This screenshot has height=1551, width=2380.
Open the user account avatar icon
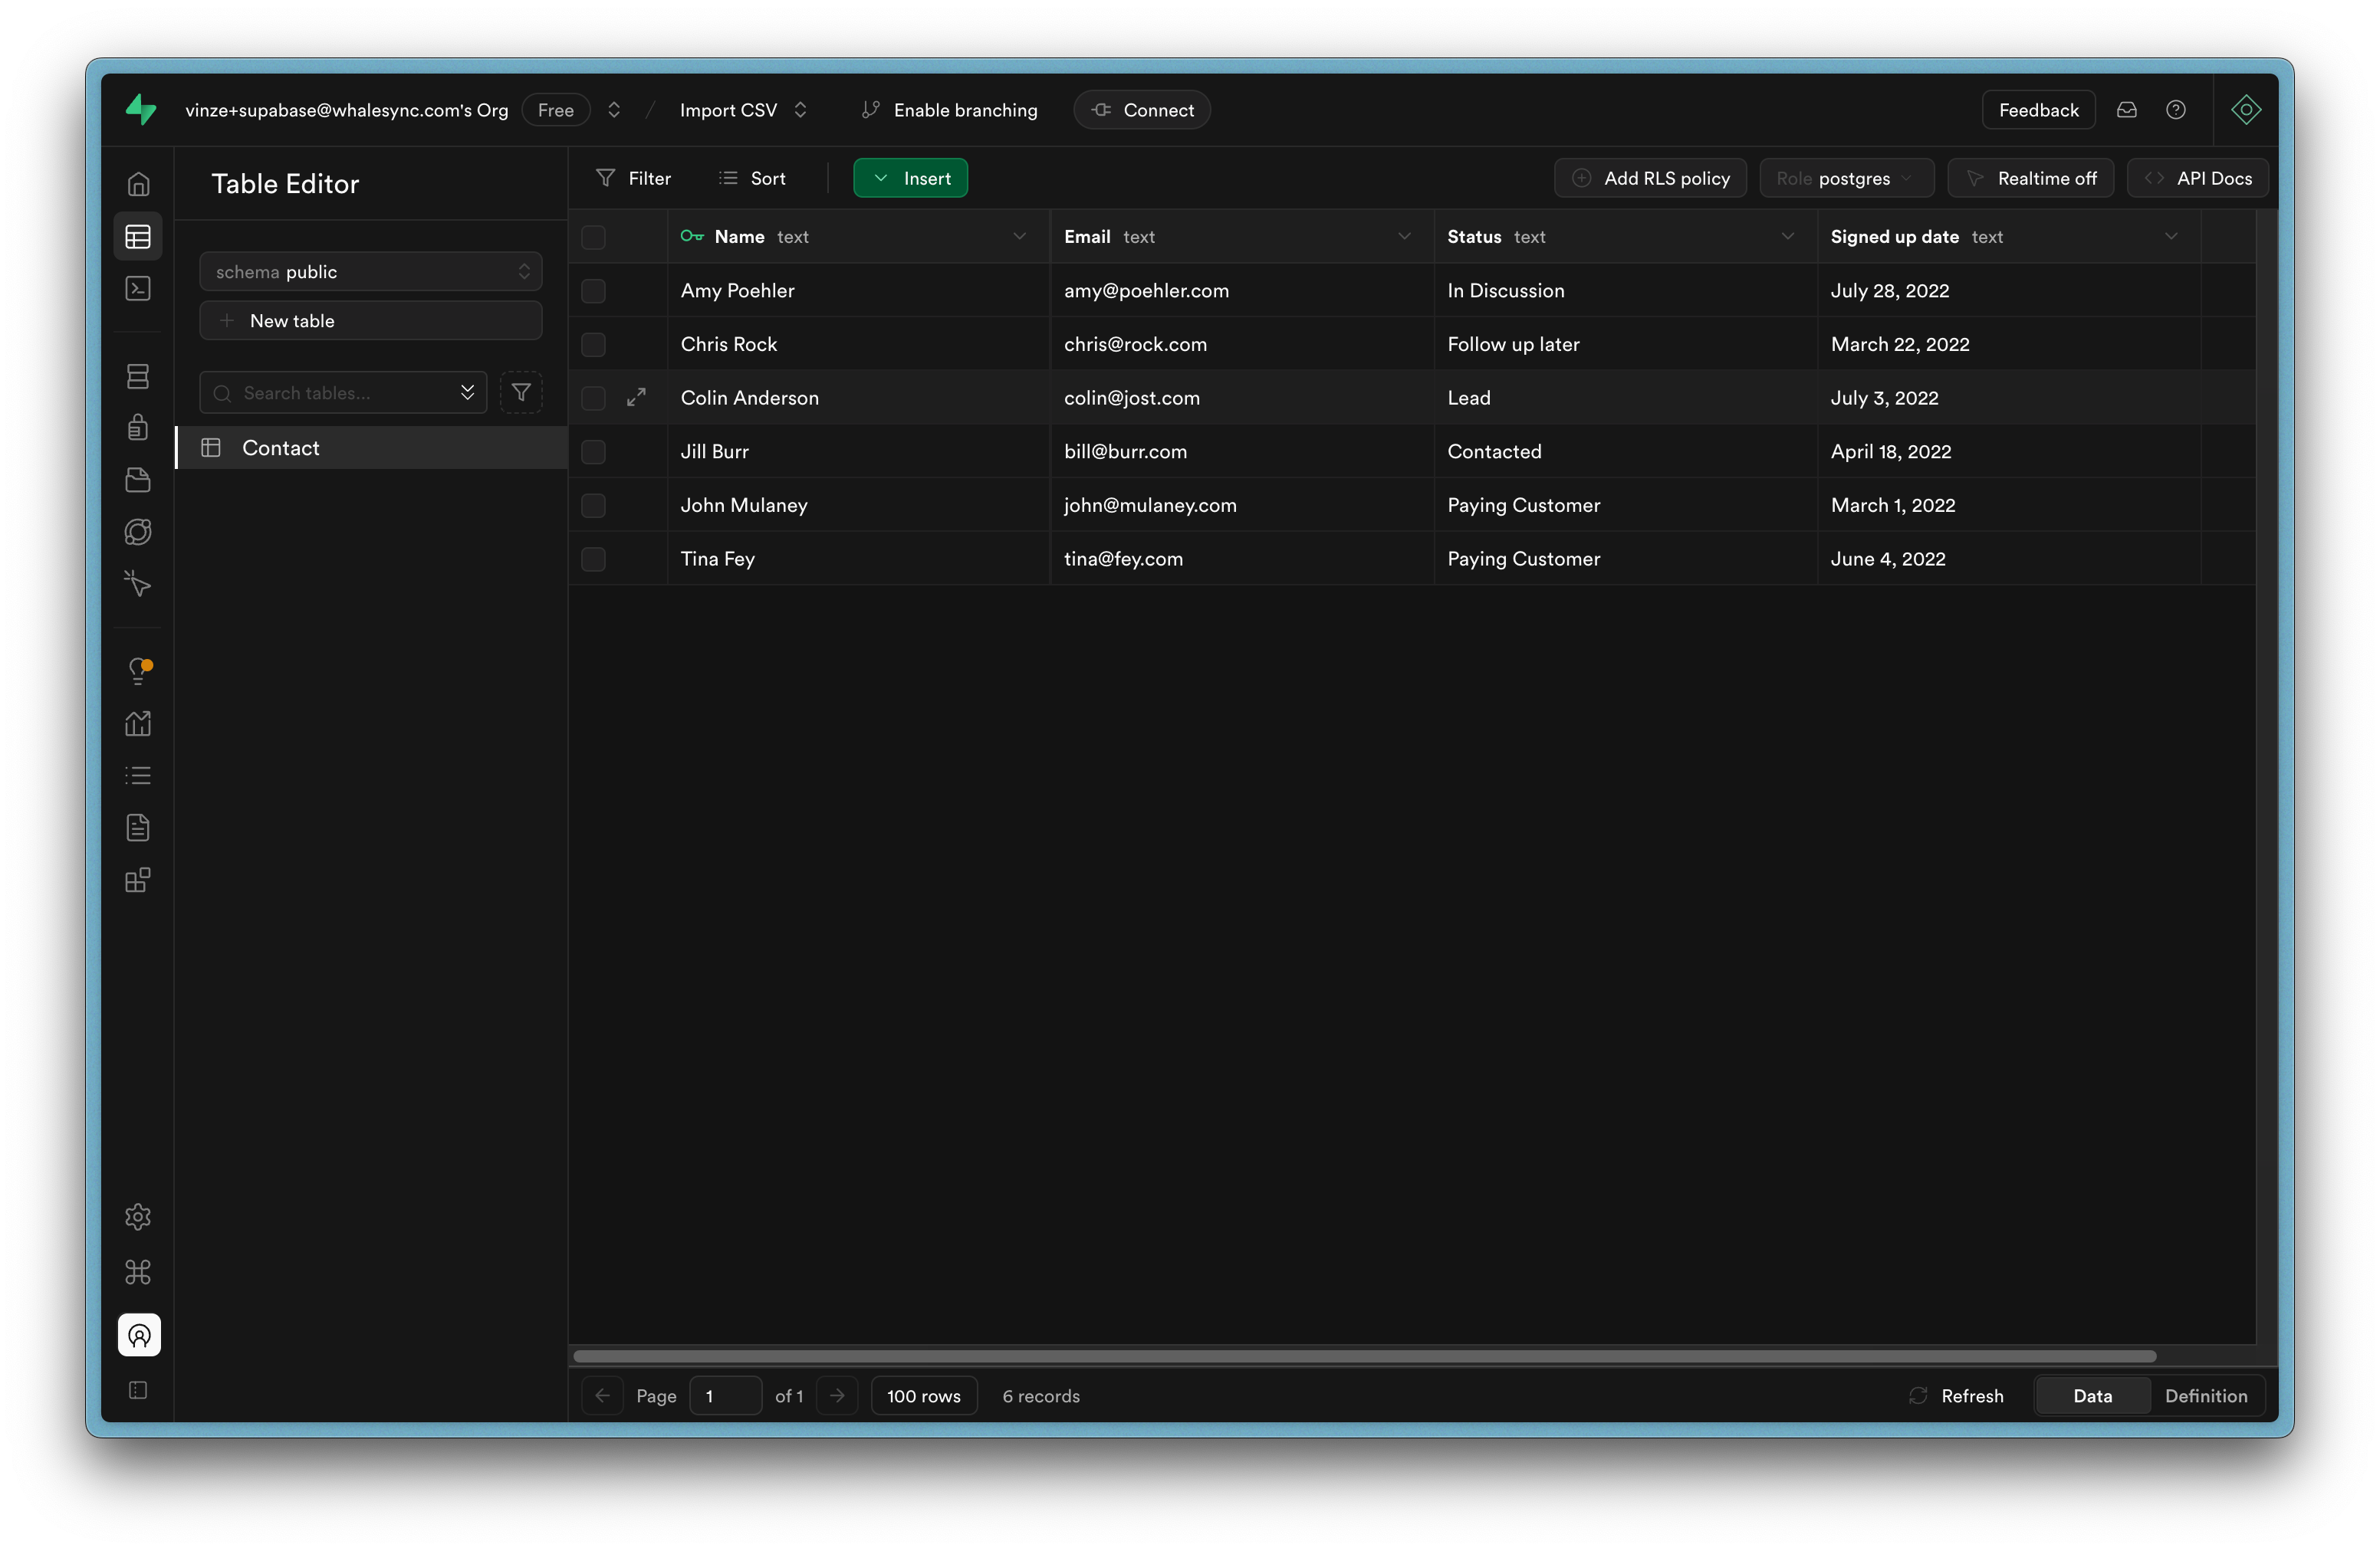point(139,1334)
